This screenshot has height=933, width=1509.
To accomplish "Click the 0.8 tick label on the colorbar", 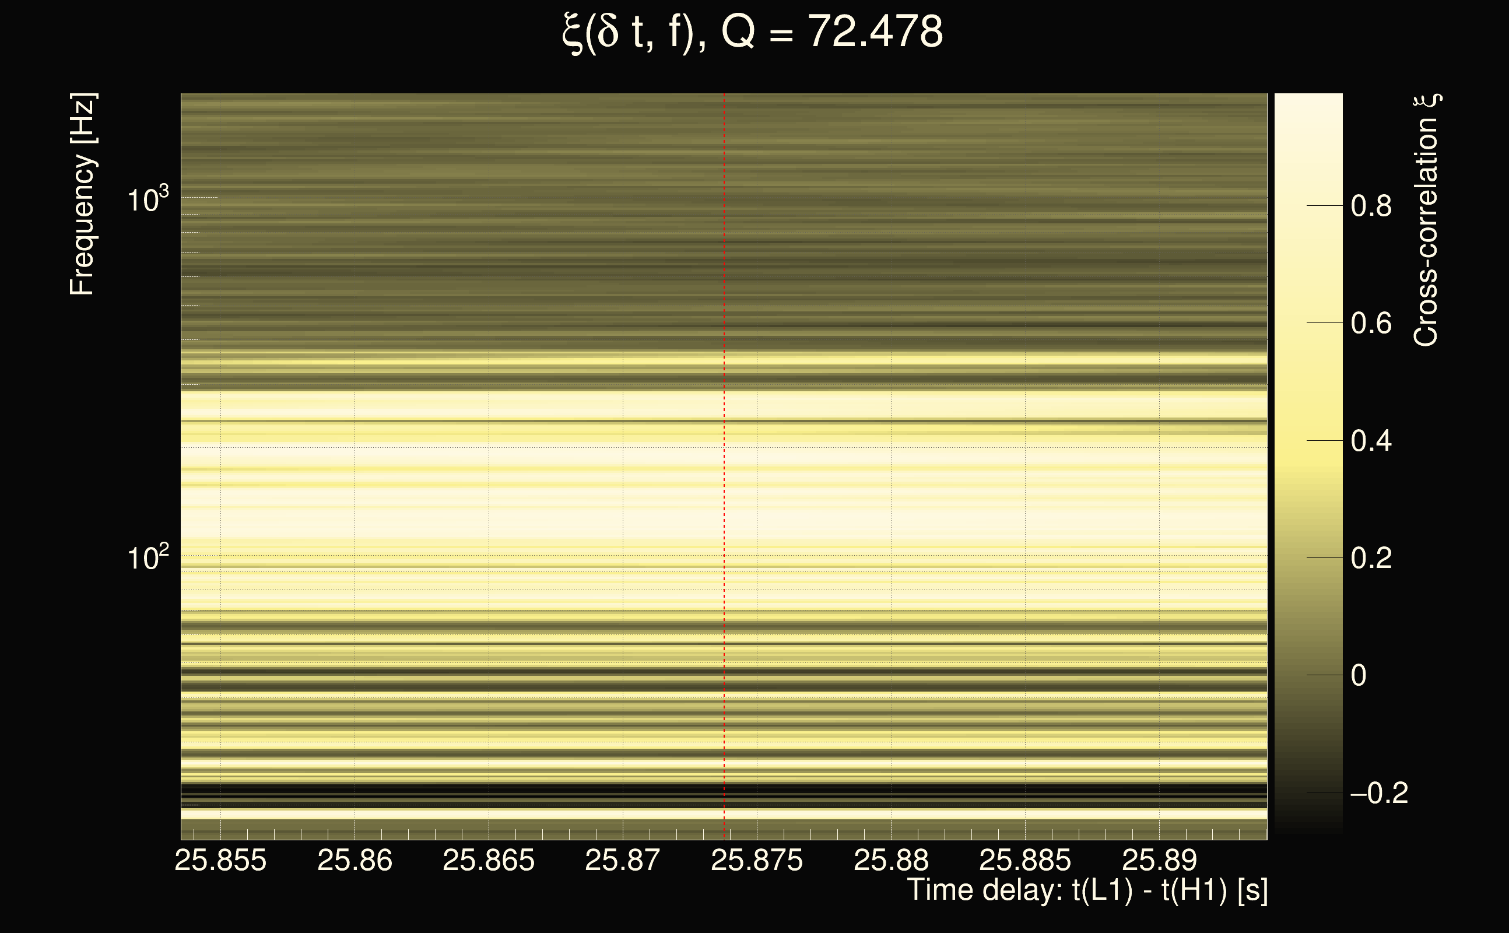I will [x=1371, y=206].
